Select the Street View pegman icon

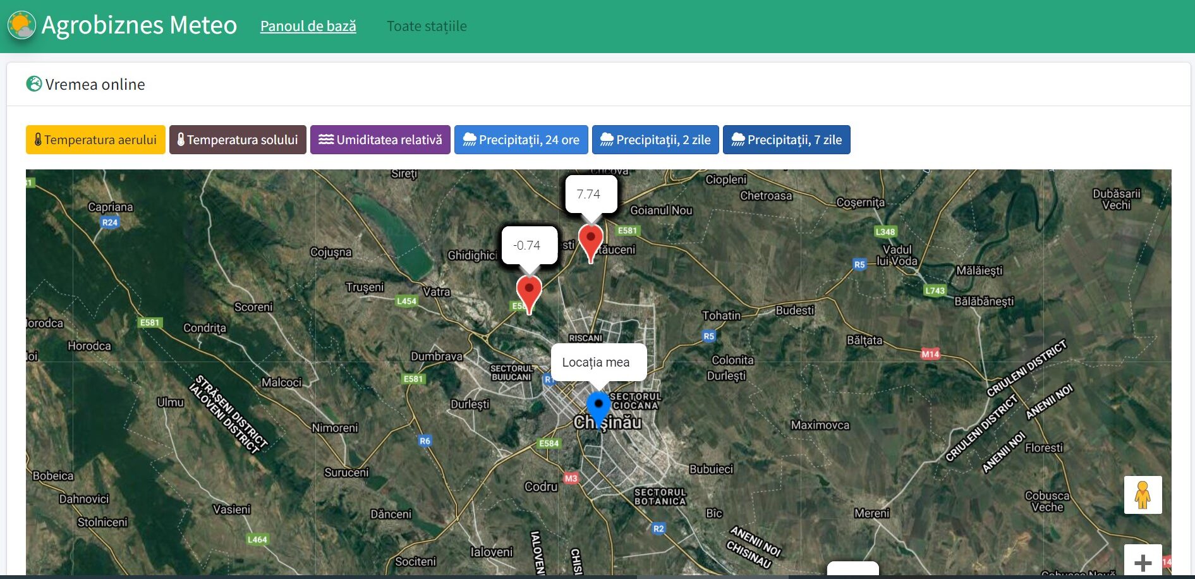(x=1143, y=495)
